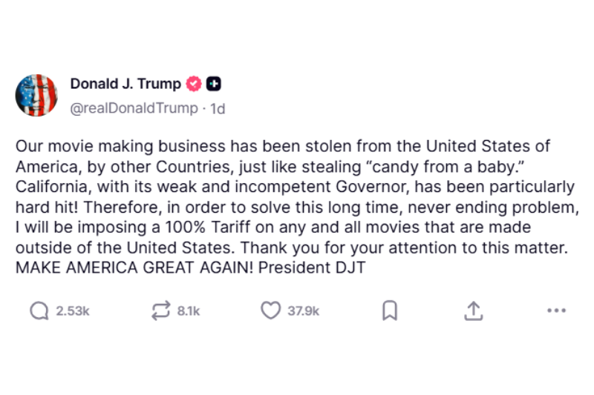Click the red verified checkmark badge
594x395 pixels.
tap(193, 84)
